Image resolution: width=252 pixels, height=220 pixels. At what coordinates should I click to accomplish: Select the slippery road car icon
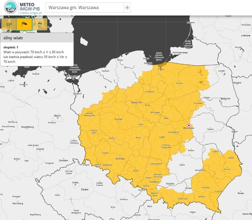(x=40, y=24)
